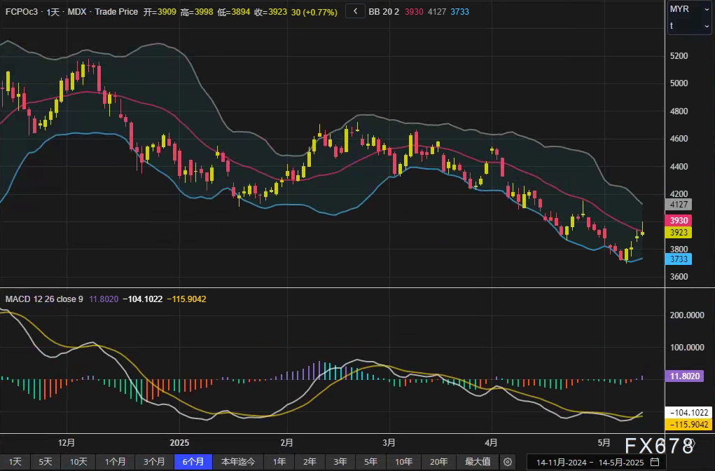
Task: Select the 1年 one-year range
Action: (x=279, y=462)
